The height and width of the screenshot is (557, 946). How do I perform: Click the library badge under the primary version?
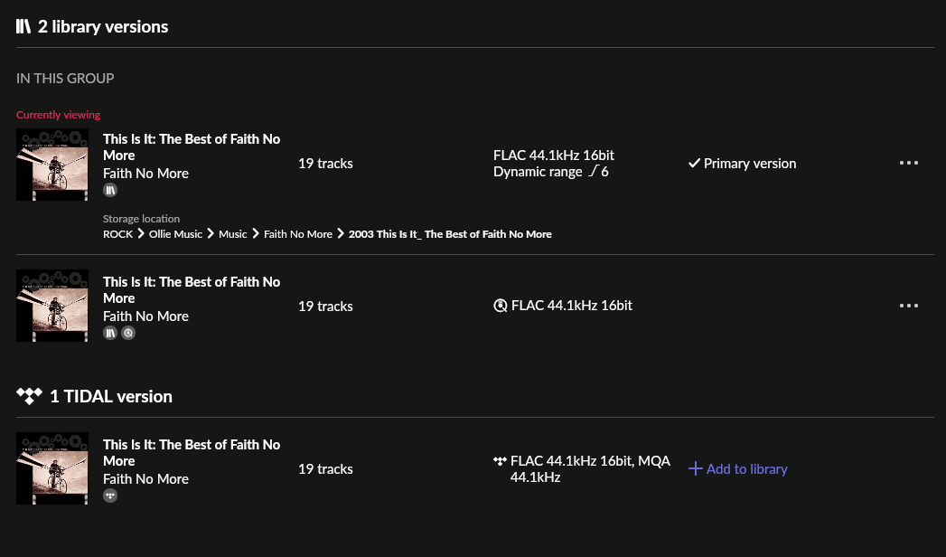point(110,191)
